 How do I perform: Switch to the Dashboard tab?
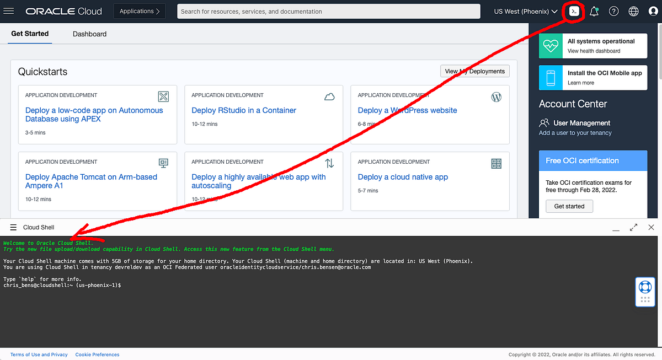pos(89,33)
